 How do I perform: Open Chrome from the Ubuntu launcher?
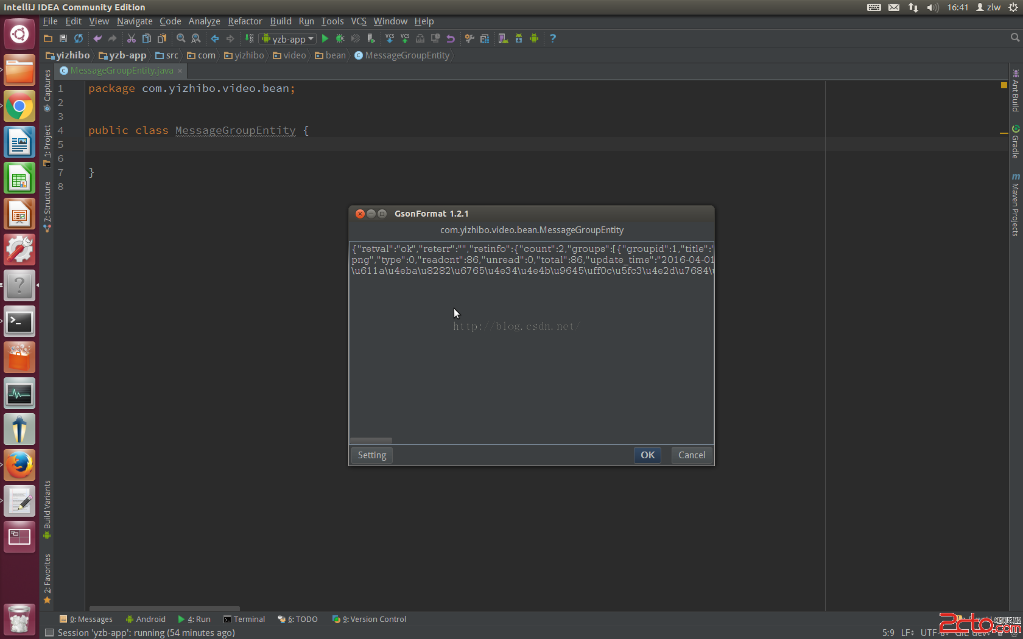(19, 107)
